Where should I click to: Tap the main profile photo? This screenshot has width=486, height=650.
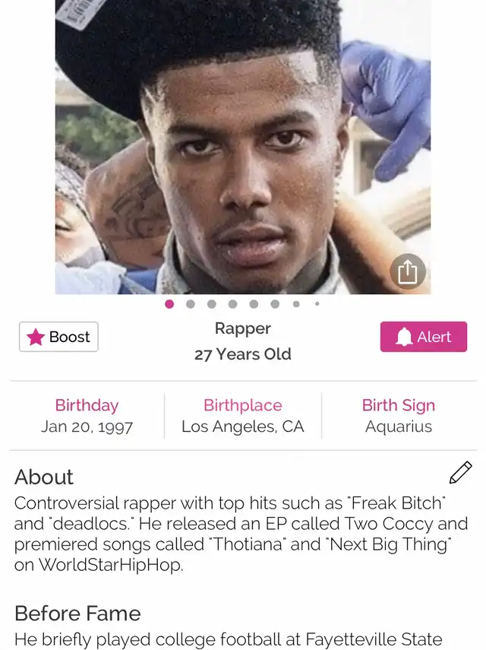click(243, 147)
